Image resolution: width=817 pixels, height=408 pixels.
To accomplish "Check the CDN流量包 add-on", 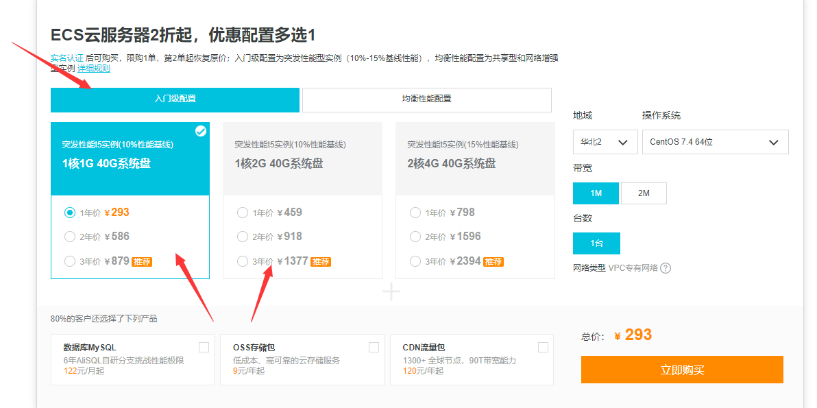I will coord(544,347).
